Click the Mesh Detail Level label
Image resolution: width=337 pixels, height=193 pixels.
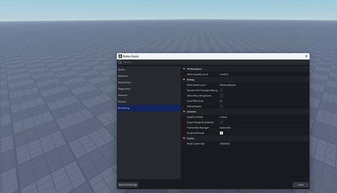(196, 85)
